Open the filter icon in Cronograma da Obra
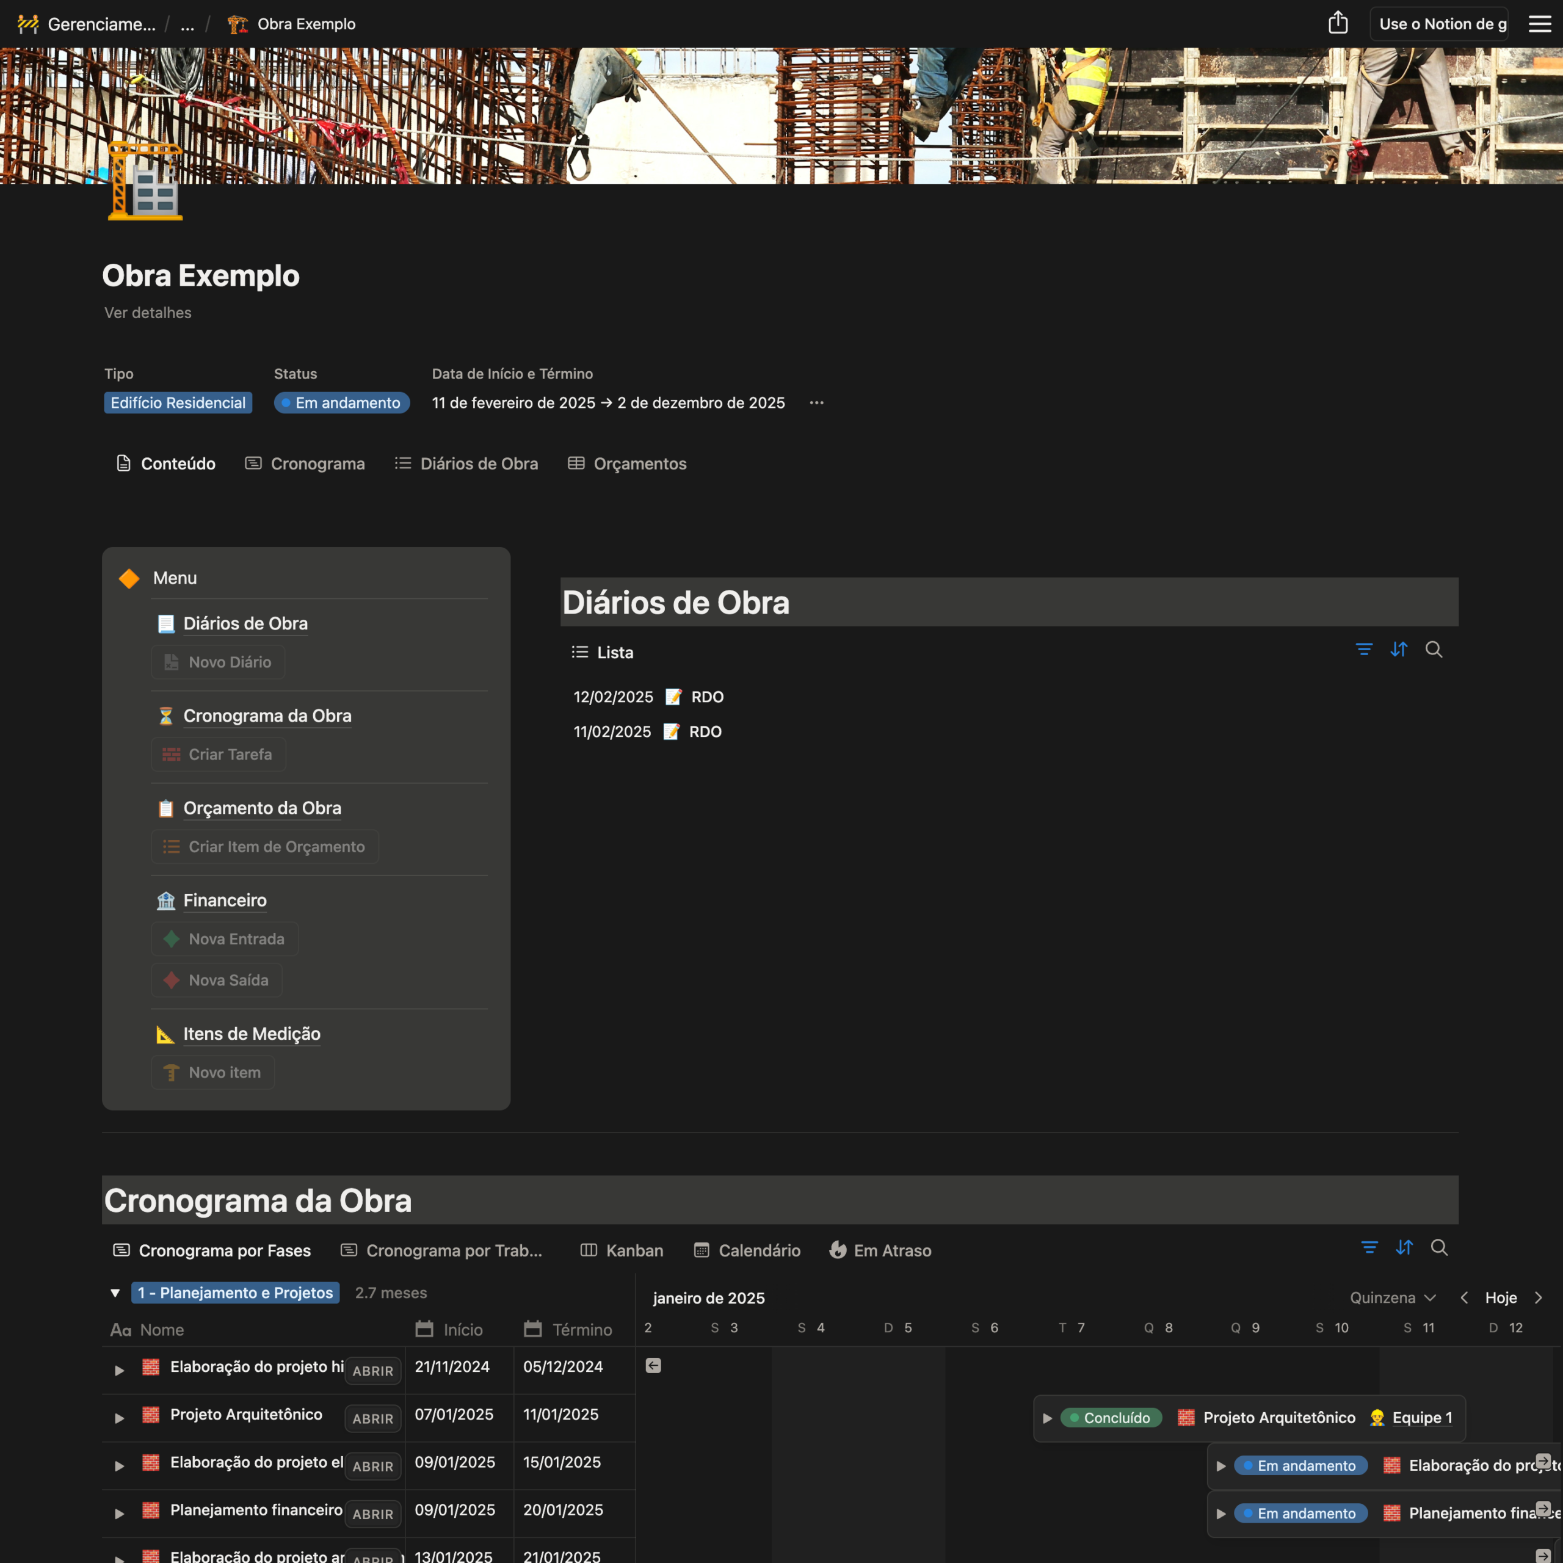1563x1563 pixels. click(x=1369, y=1247)
